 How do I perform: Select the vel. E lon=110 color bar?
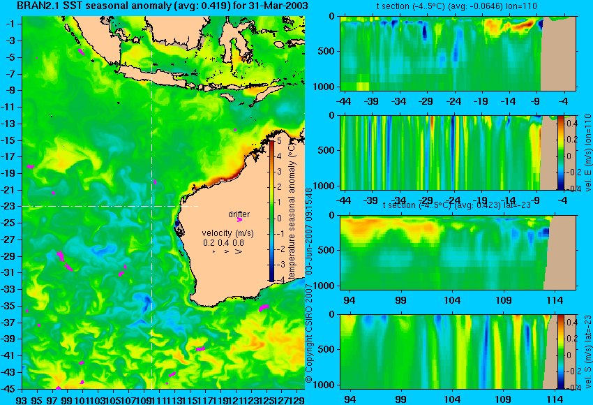click(x=560, y=152)
